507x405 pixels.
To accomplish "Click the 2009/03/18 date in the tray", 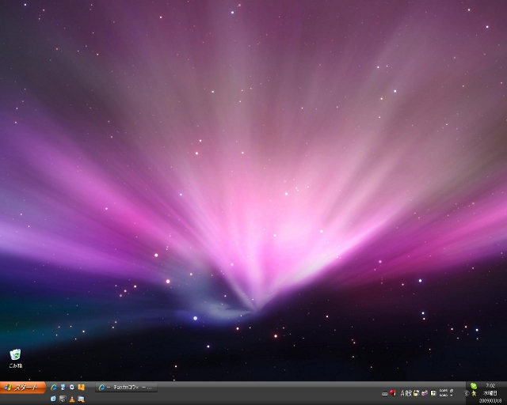I will click(490, 400).
